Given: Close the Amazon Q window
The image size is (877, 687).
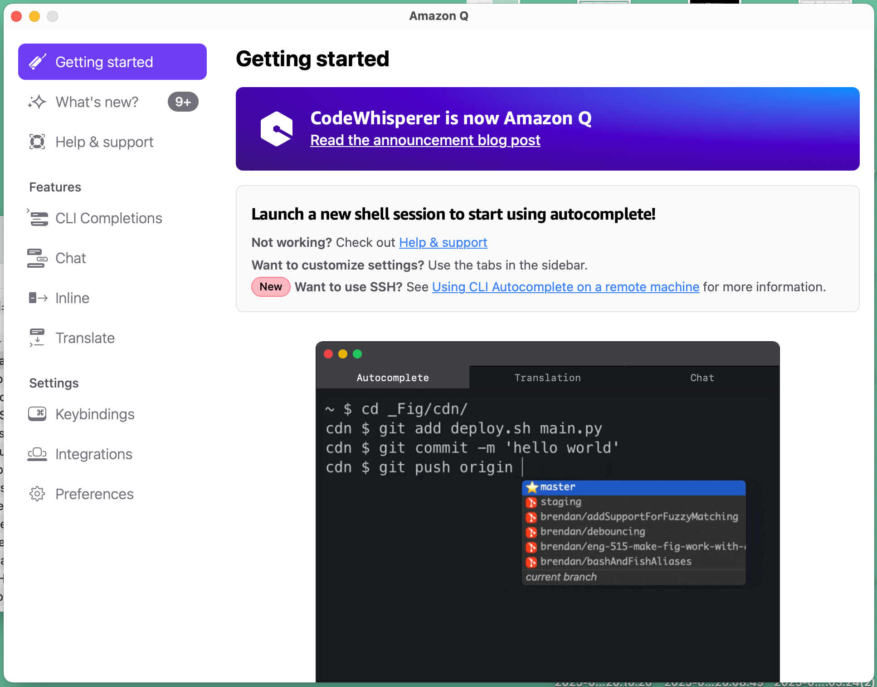Looking at the screenshot, I should pyautogui.click(x=16, y=16).
